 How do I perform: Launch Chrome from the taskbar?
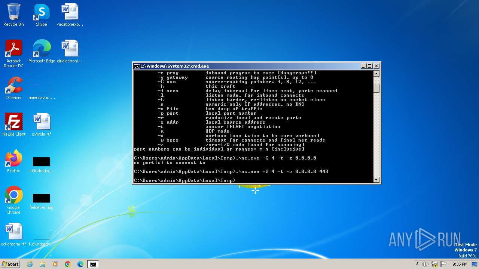68,264
